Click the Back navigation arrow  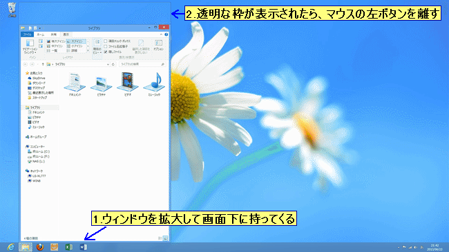25,64
